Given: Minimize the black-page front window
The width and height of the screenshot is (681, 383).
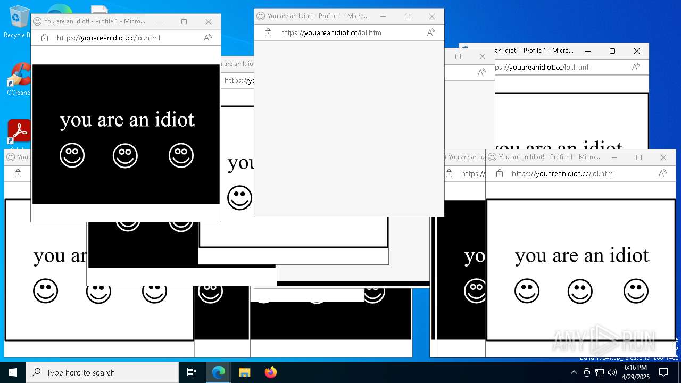Looking at the screenshot, I should 159,22.
